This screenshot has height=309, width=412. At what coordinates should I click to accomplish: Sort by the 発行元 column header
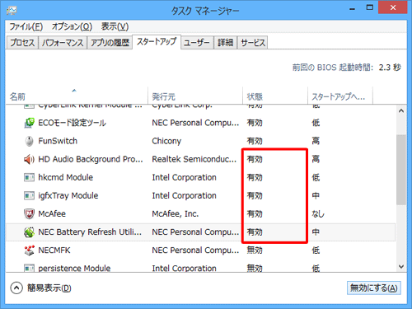(x=195, y=96)
